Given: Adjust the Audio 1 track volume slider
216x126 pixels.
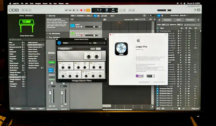Looking at the screenshot, I should 91,27.
